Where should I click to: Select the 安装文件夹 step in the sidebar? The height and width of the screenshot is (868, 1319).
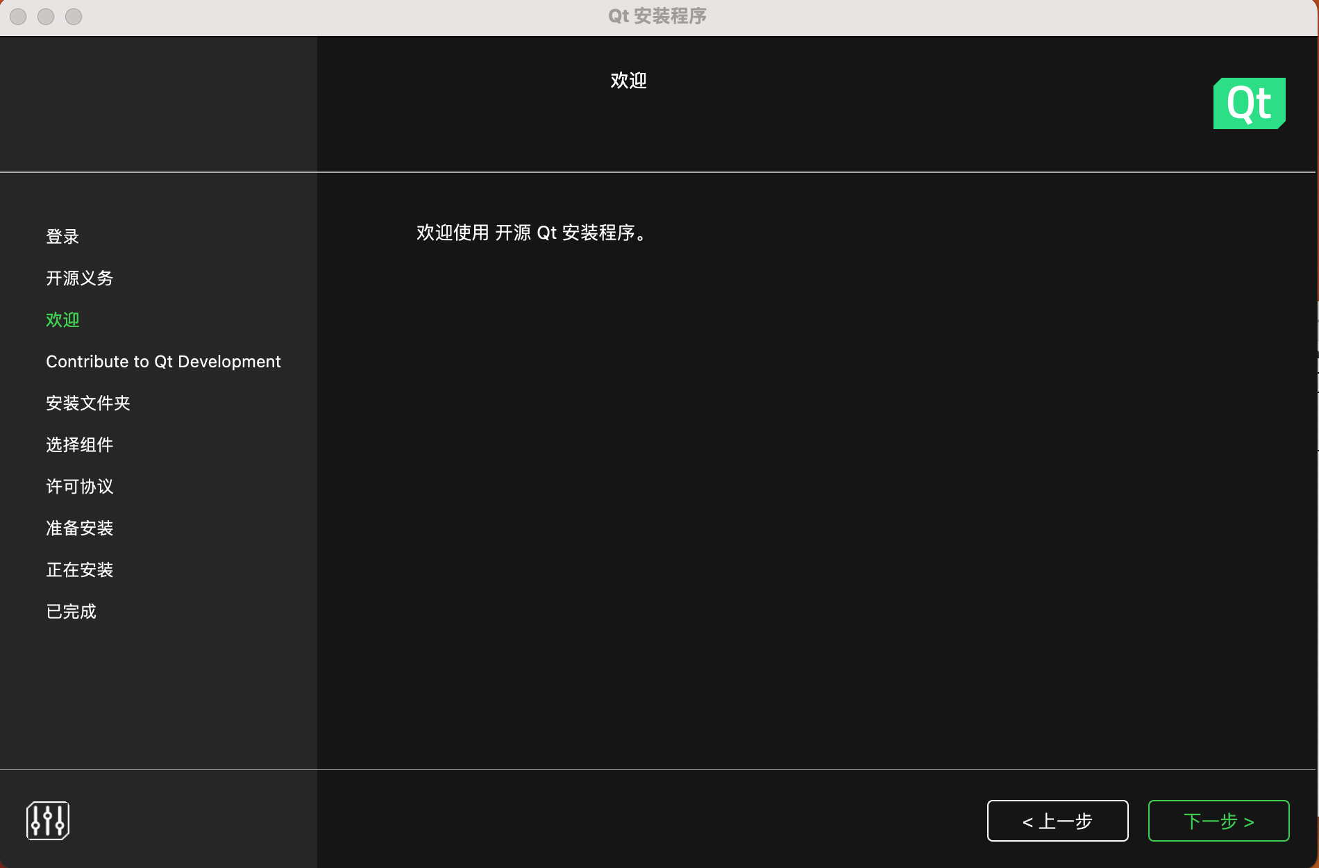[x=88, y=403]
